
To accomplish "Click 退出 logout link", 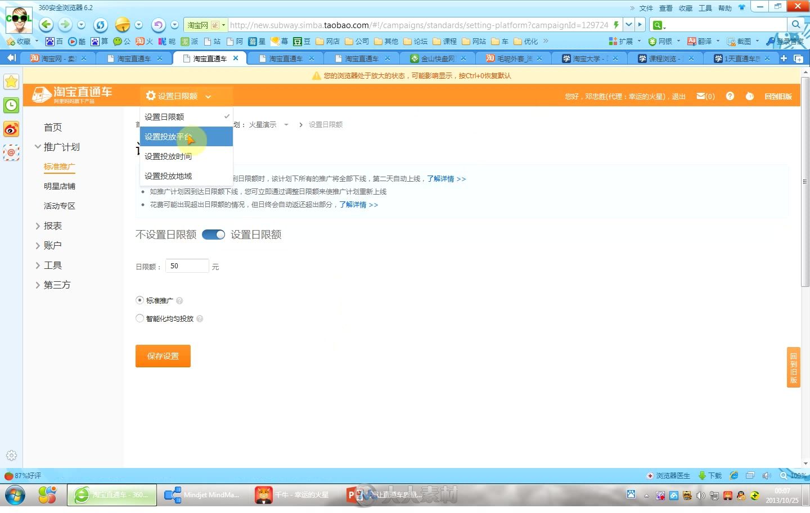I will [x=679, y=97].
